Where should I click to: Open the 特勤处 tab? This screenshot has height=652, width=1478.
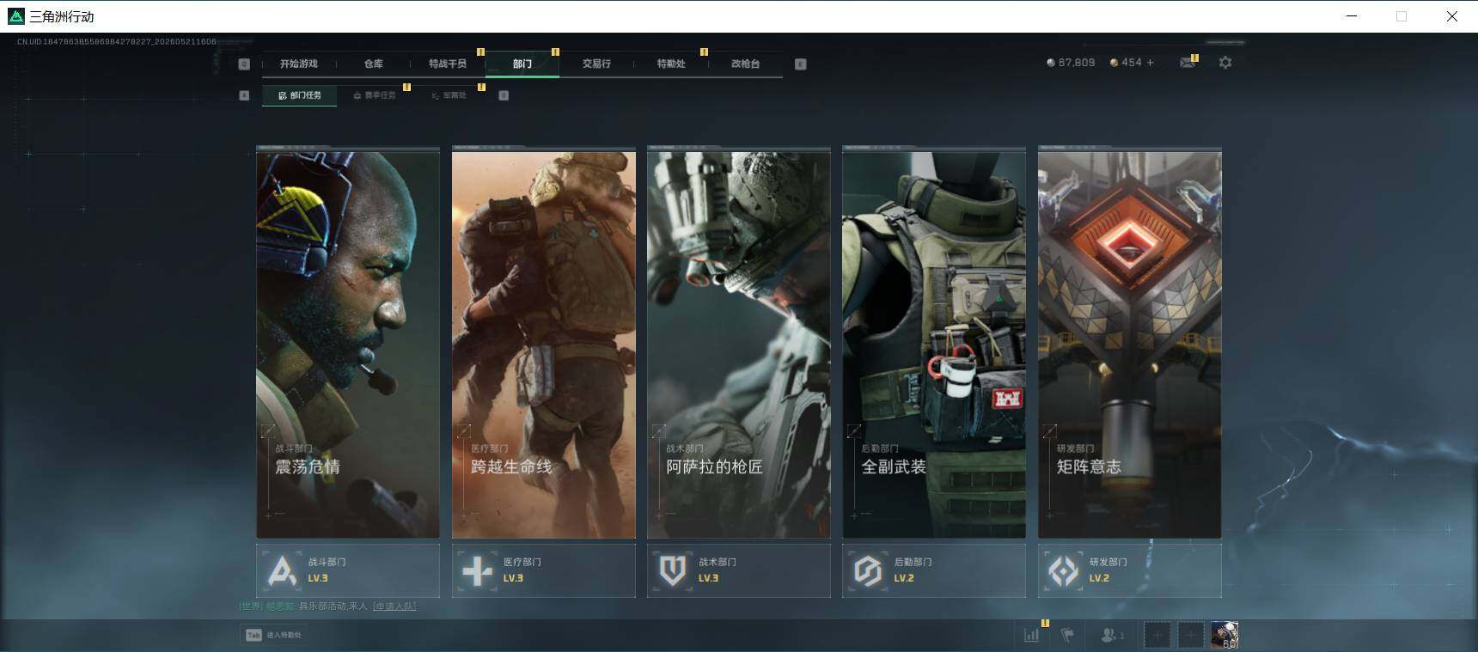pyautogui.click(x=671, y=64)
